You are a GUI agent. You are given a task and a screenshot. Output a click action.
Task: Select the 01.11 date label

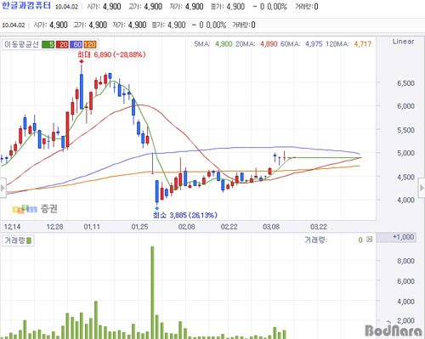point(92,227)
